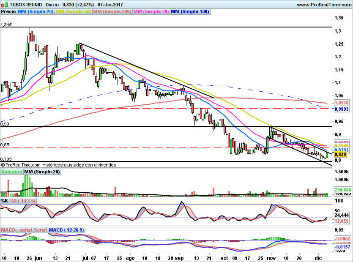Click the 'jul' month label on time axis
This screenshot has width=353, height=262.
(85, 258)
